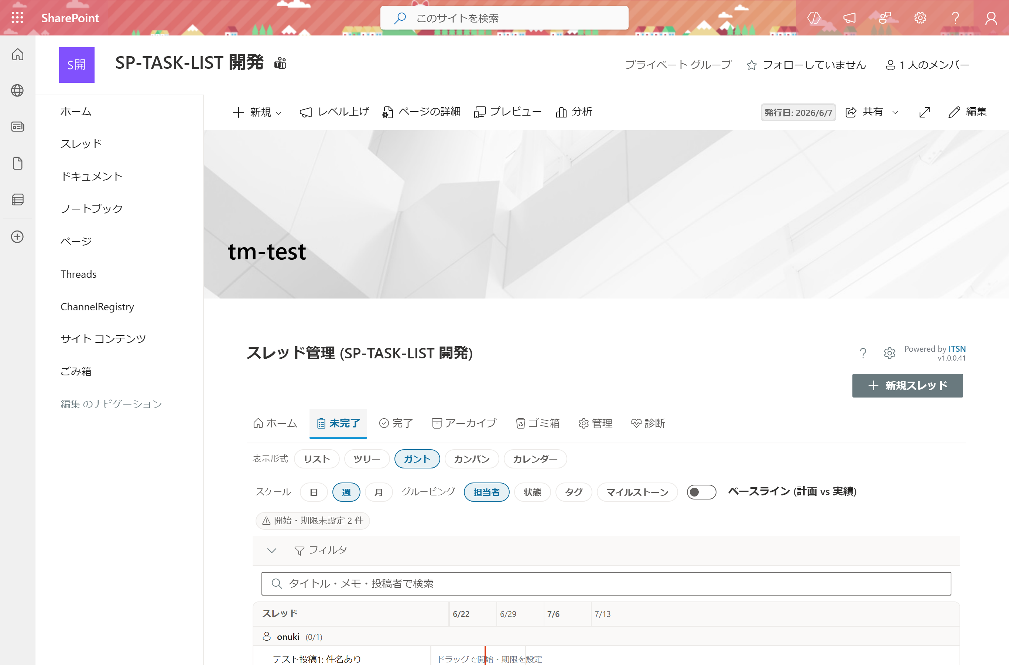Click the このサイトを検索 search box
Viewport: 1009px width, 665px height.
(x=504, y=18)
